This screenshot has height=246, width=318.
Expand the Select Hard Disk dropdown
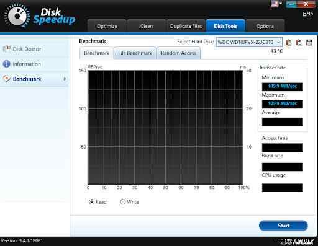249,42
